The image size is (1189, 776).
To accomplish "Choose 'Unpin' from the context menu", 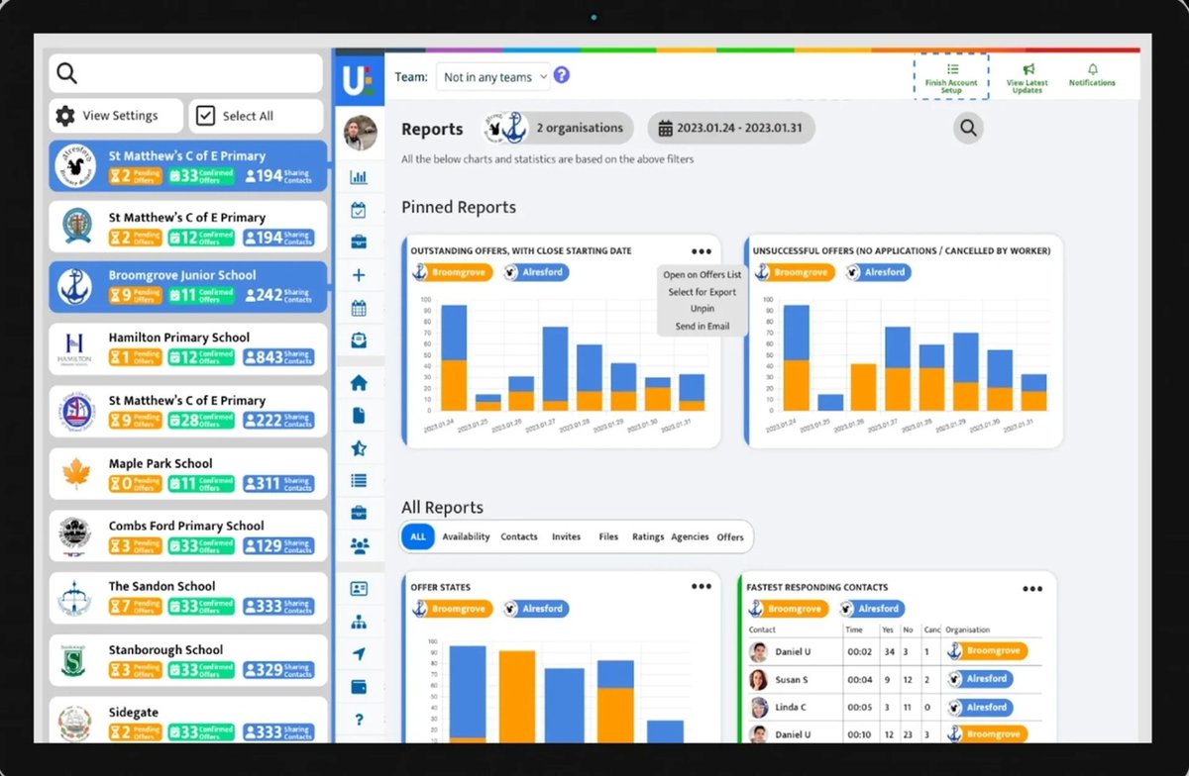I will [x=703, y=309].
